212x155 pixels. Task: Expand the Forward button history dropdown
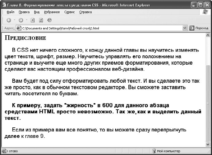pos(26,20)
